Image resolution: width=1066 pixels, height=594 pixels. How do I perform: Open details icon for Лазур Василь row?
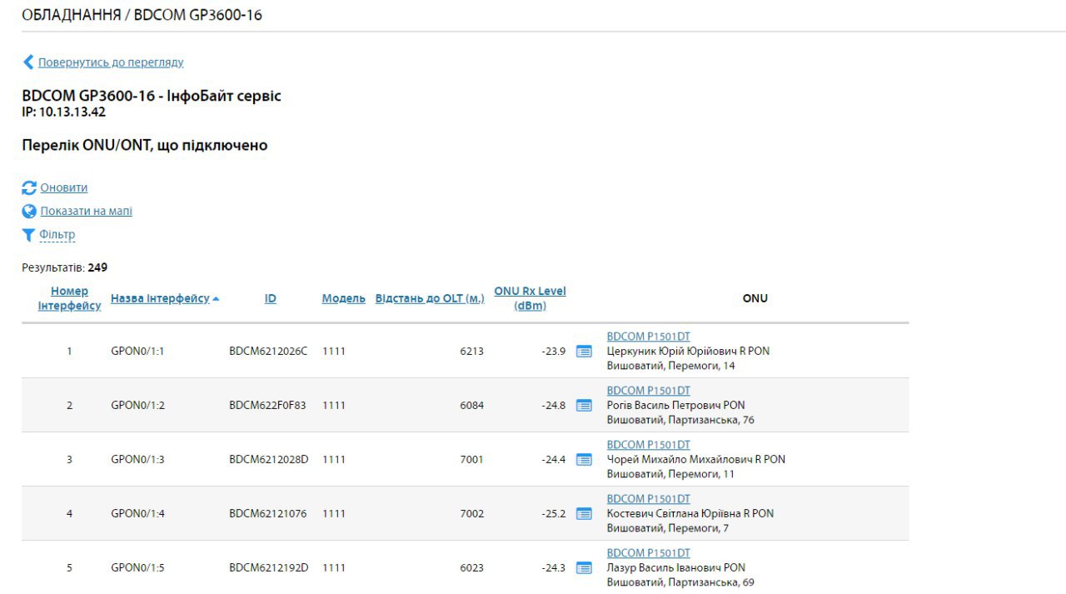[x=584, y=568]
